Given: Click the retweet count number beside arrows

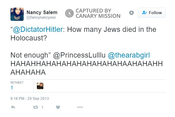Looking at the screenshot, I should coord(42,107).
